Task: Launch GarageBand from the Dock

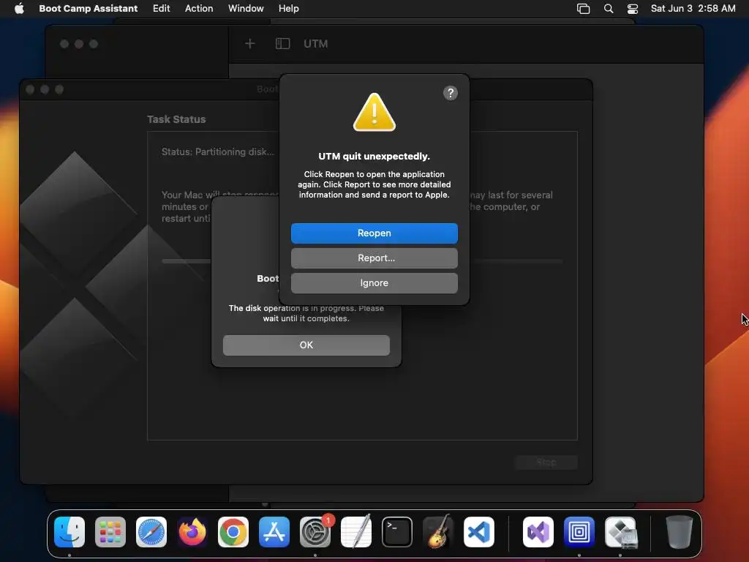Action: point(438,532)
